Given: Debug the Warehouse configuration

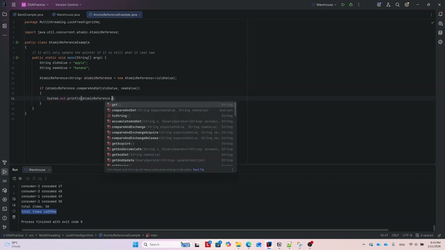Looking at the screenshot, I should pos(351,5).
